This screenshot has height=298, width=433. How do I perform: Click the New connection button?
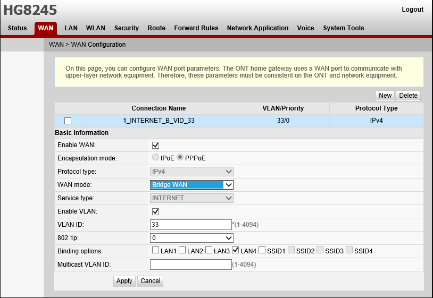[x=385, y=96]
